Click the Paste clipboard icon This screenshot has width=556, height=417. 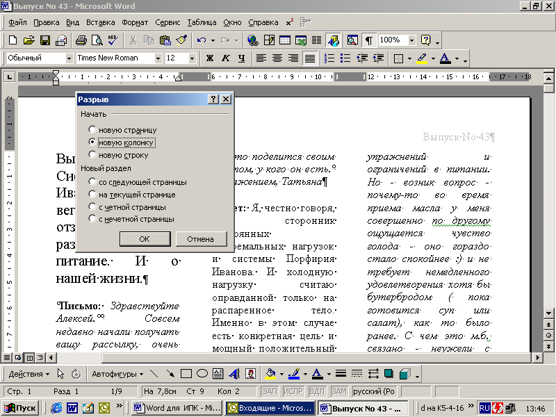[165, 40]
